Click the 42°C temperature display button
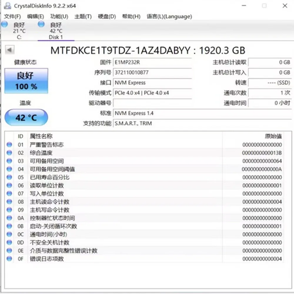The width and height of the screenshot is (294, 294). [26, 117]
